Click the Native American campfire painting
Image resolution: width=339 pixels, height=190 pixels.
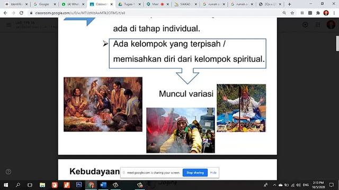[x=103, y=104]
